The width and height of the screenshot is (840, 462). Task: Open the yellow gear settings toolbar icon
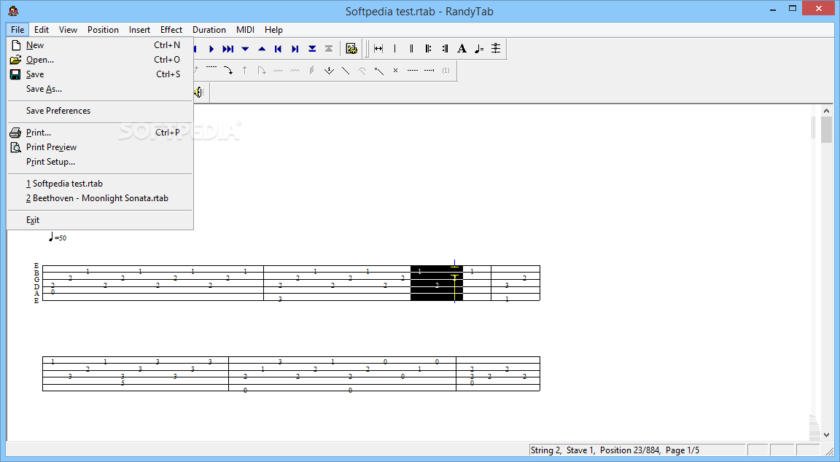tap(351, 49)
